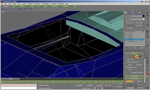Screen dimensions: 150x90
Task: Select the Select and Rotate tool
Action: tap(147, 37)
